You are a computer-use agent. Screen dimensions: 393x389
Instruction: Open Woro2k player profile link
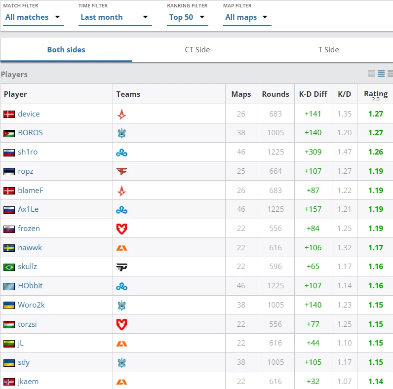coord(31,305)
